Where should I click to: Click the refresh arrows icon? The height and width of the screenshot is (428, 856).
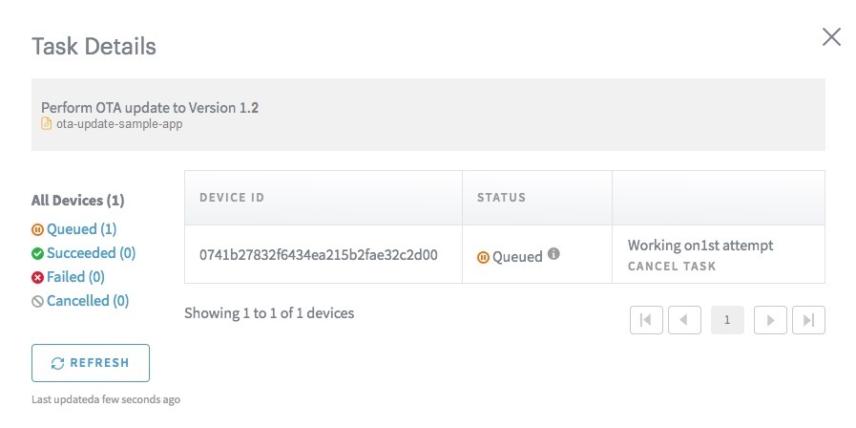(x=57, y=363)
